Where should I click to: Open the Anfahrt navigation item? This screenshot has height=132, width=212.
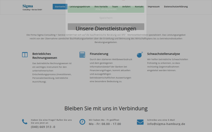click(126, 7)
